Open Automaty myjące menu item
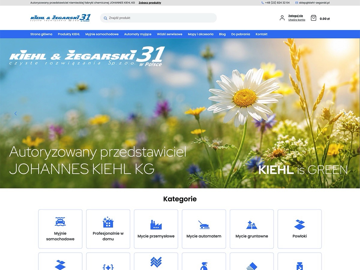Viewport: 360px width, 270px height. [138, 34]
